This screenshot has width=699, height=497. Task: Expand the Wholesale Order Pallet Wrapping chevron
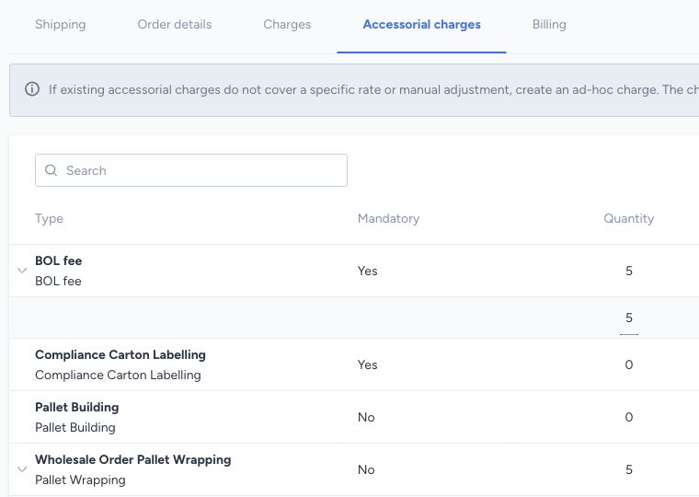pyautogui.click(x=22, y=468)
